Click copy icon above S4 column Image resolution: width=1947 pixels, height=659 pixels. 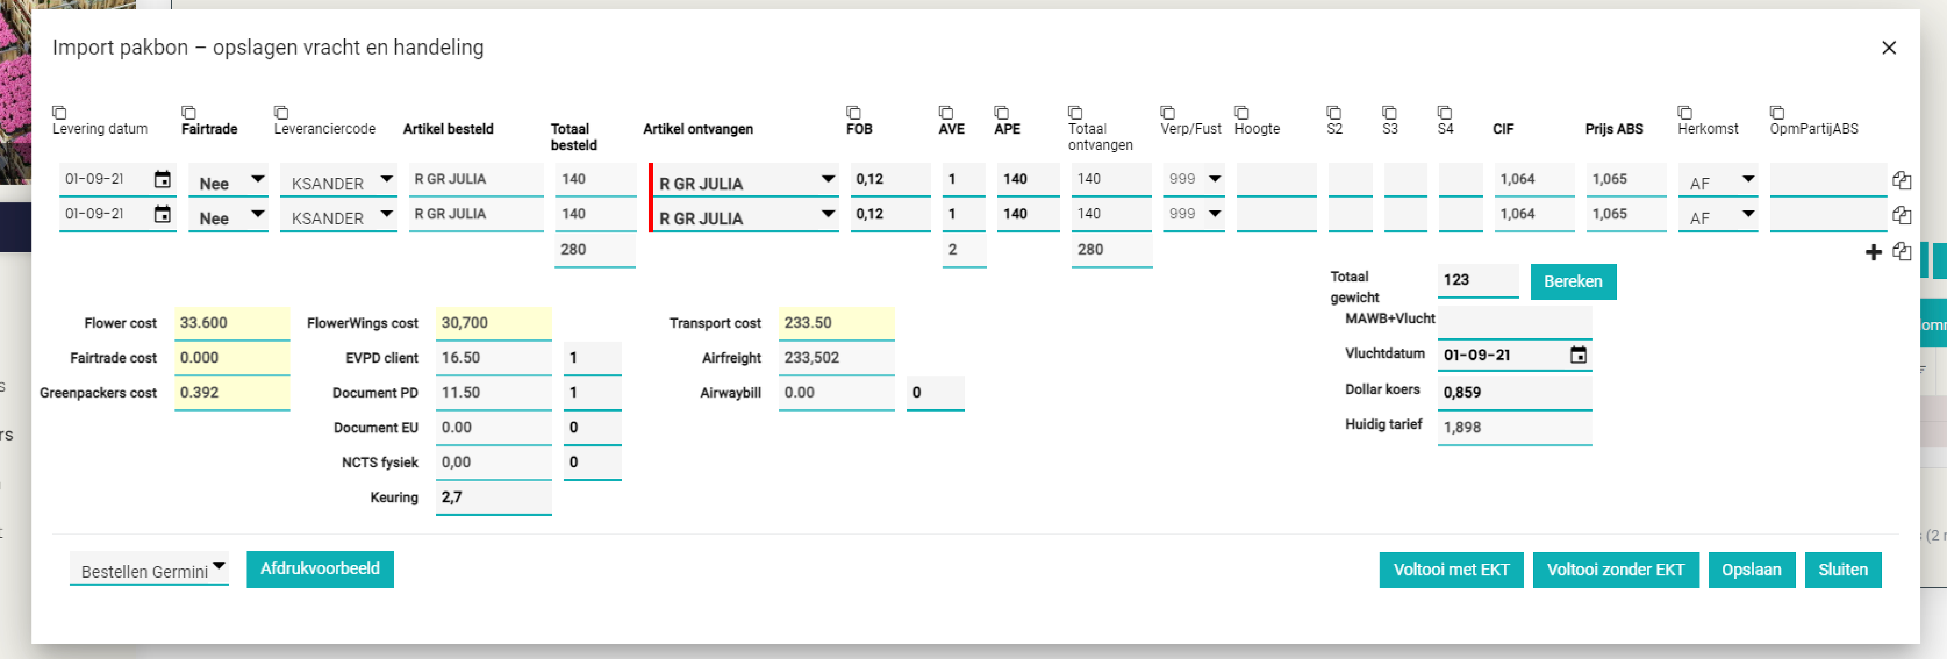(1444, 113)
